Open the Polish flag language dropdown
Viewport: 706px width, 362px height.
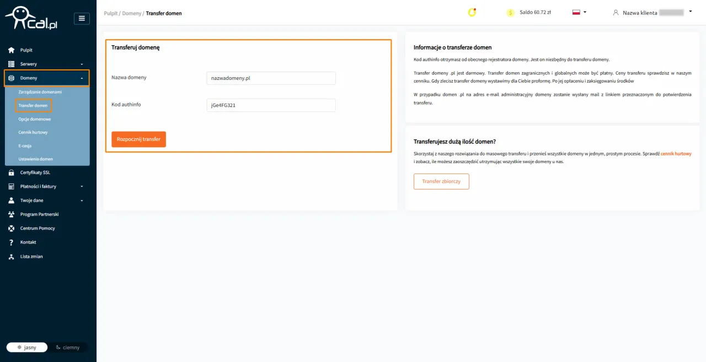(x=577, y=12)
